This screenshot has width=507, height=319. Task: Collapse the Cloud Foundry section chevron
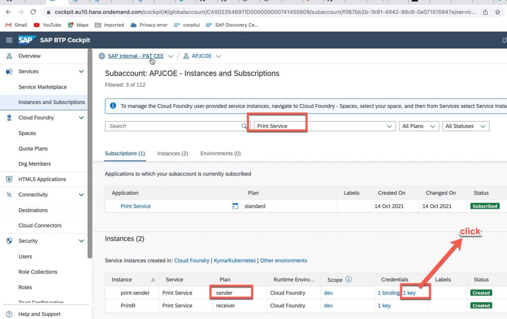tap(81, 118)
